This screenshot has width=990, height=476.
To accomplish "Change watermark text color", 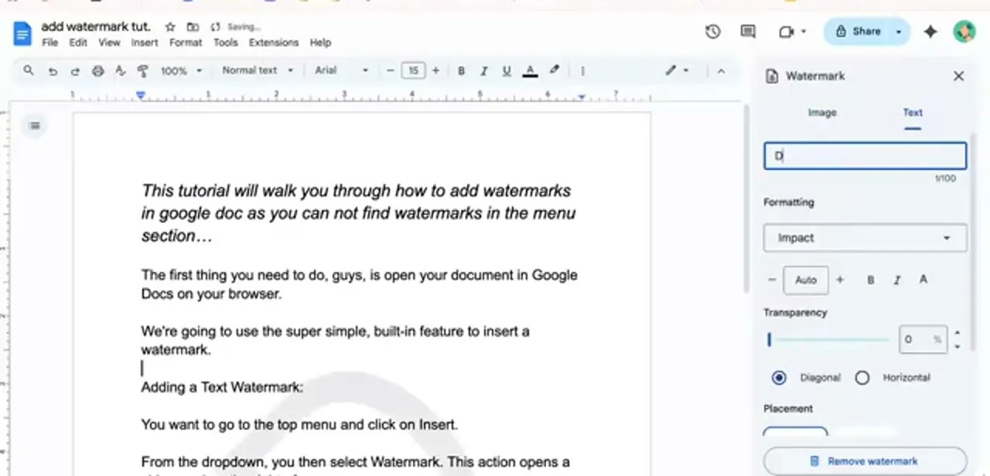I will coord(923,280).
